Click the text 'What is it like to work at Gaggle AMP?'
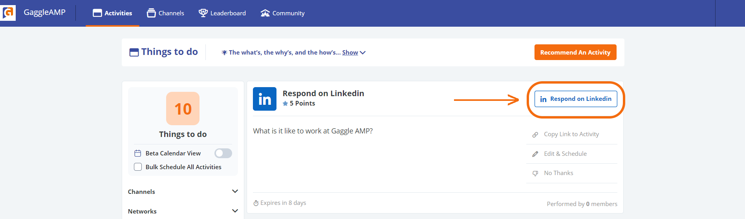745x219 pixels. [x=313, y=131]
